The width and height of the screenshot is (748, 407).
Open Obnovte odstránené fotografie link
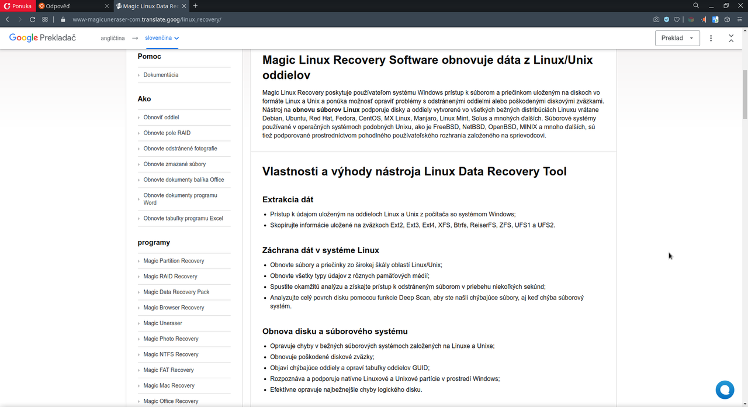point(180,149)
